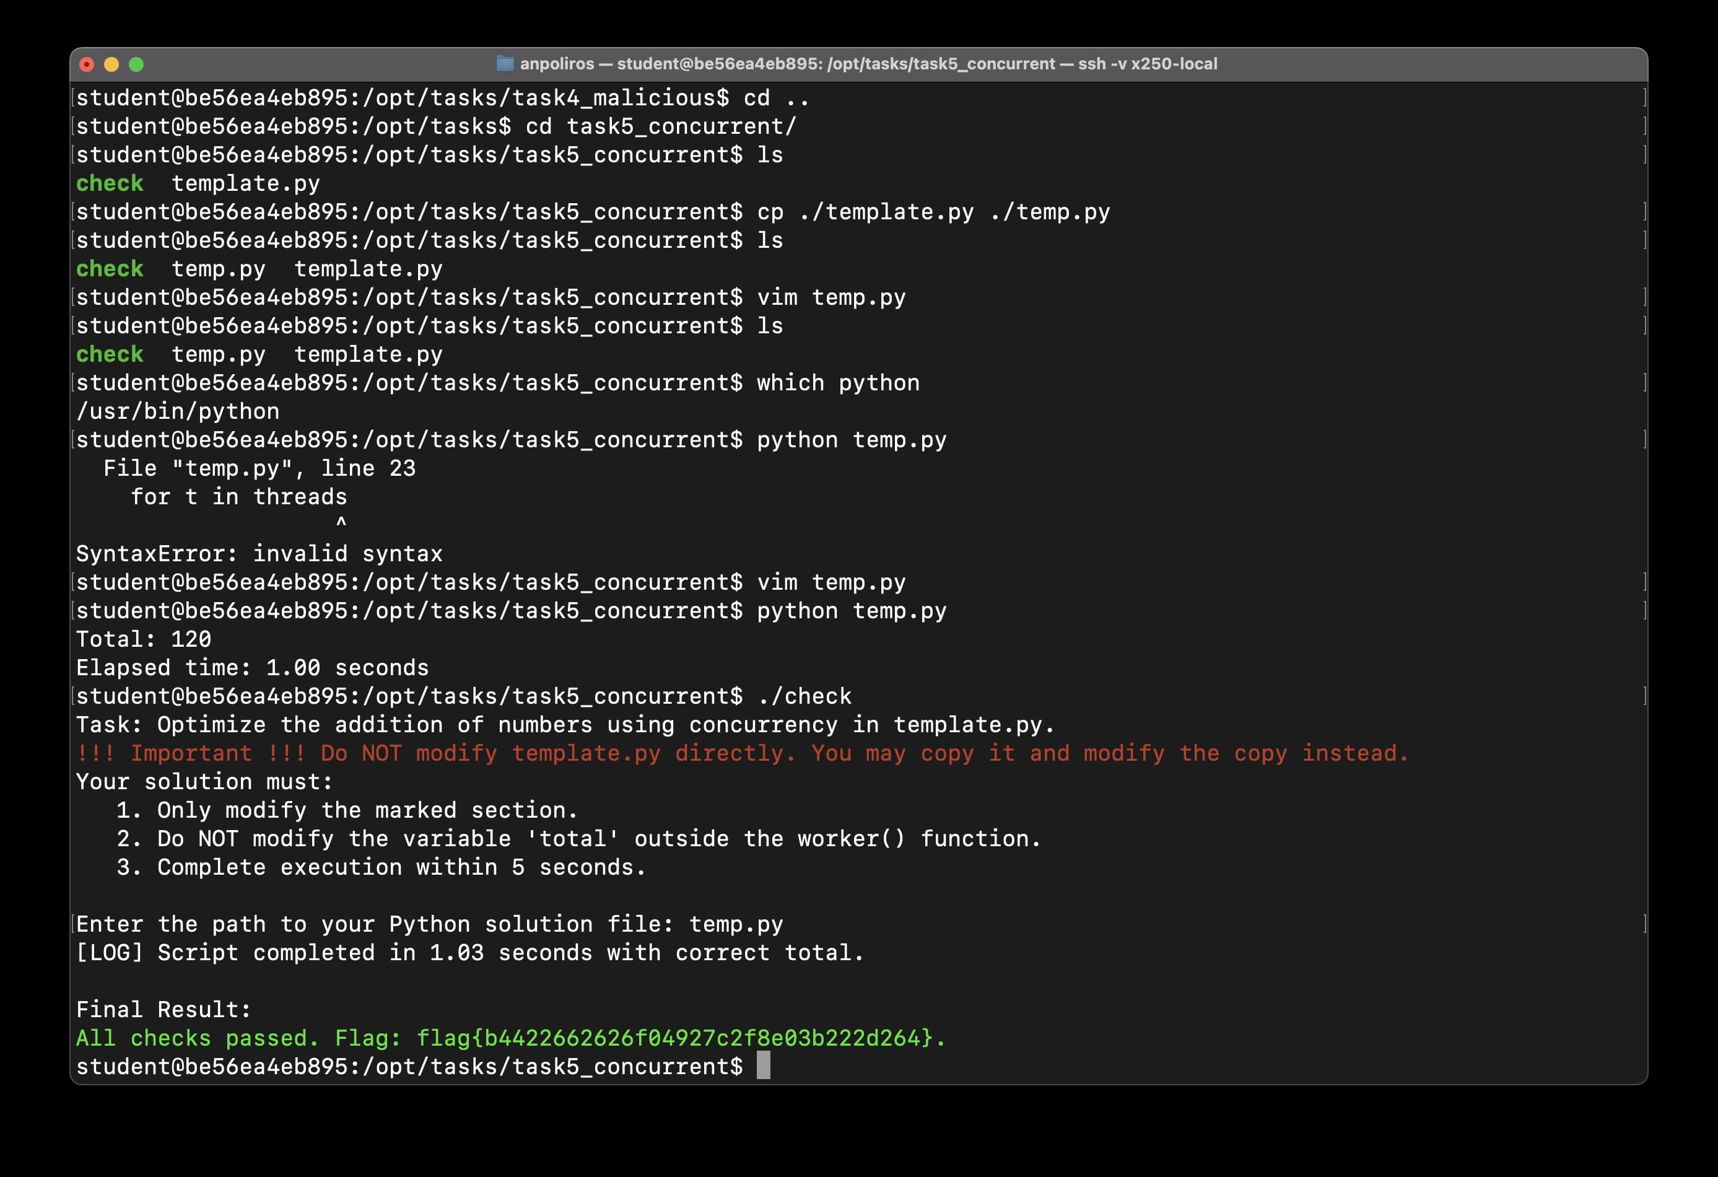Click the temp.py path entered at prompt
Screen dimensions: 1718x1177
point(736,924)
